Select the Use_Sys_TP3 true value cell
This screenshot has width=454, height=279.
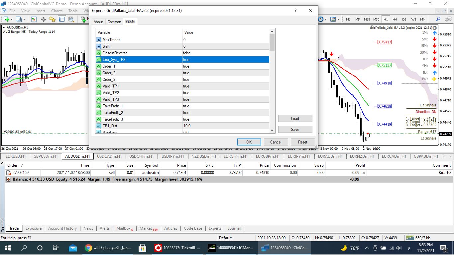pyautogui.click(x=226, y=60)
